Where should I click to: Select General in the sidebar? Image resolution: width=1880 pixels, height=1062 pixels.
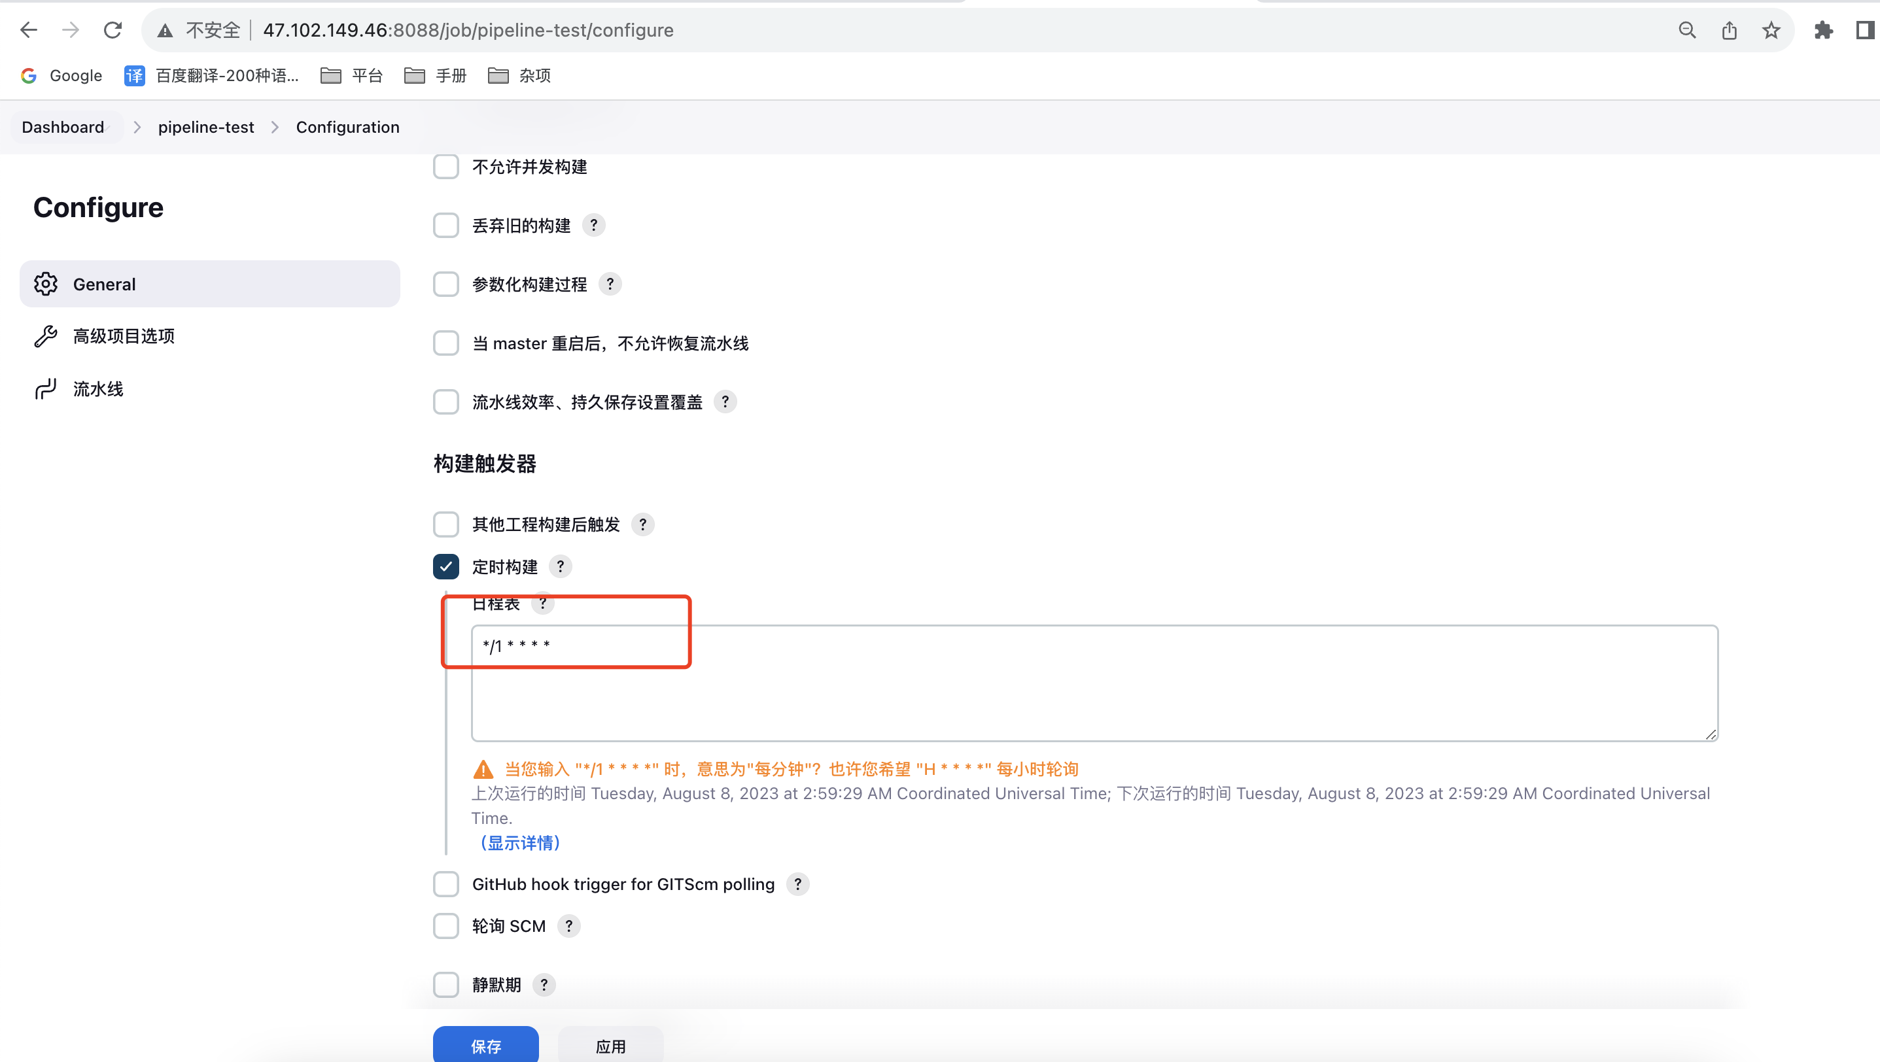click(x=209, y=284)
